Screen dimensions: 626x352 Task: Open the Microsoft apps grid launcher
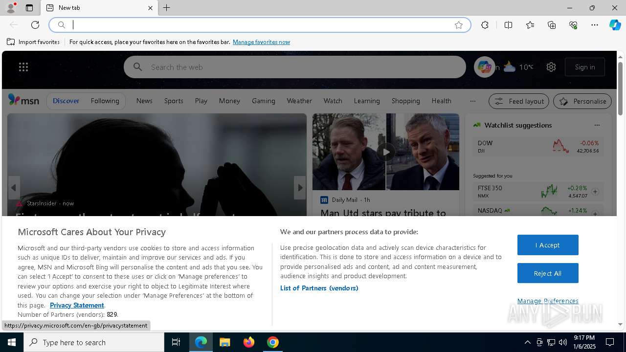point(23,67)
